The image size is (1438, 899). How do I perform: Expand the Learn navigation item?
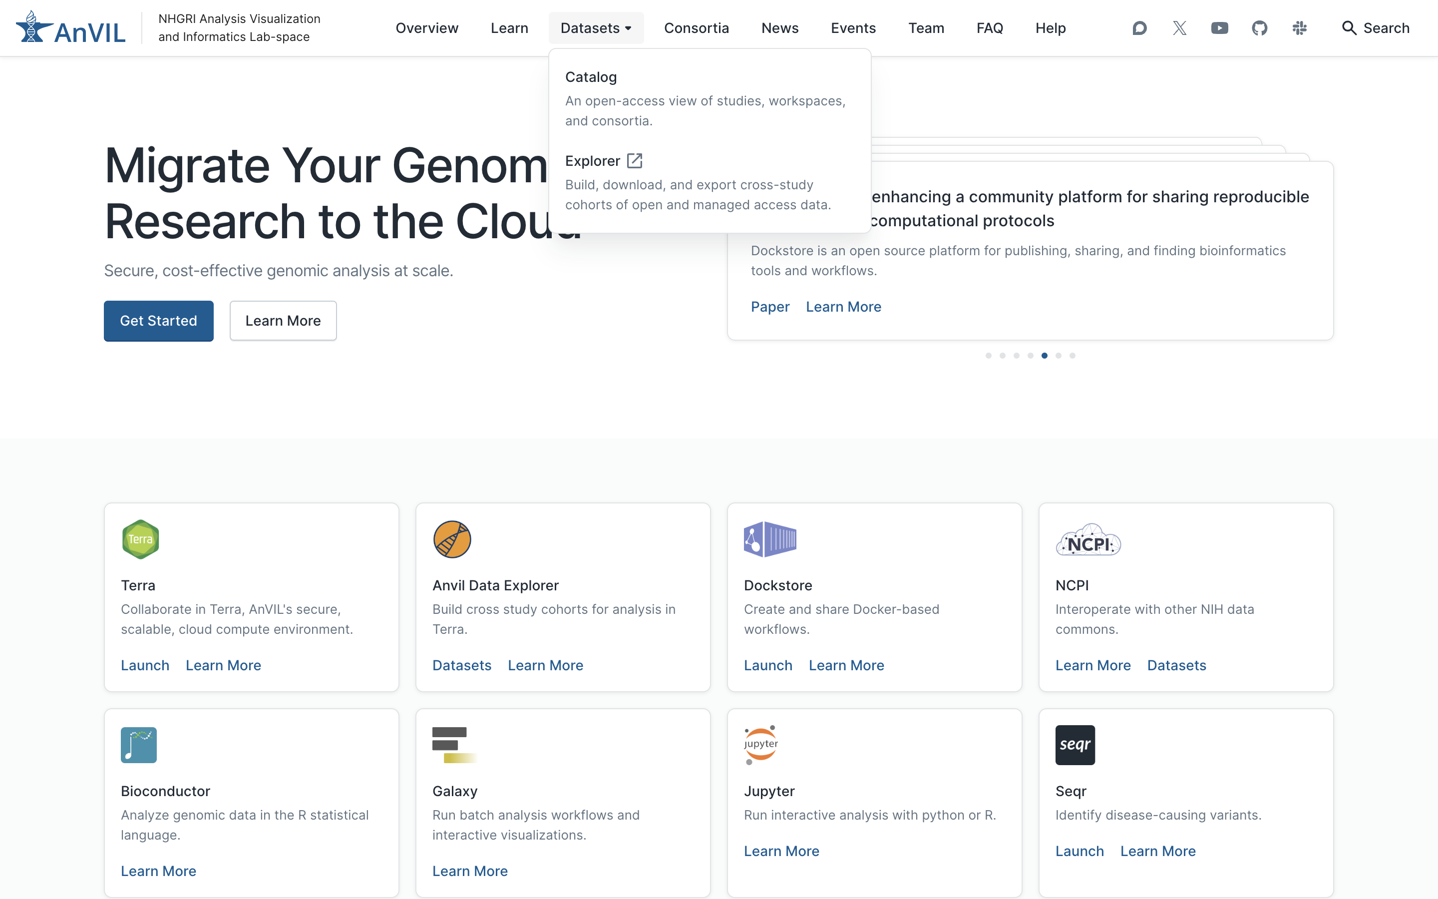[509, 28]
